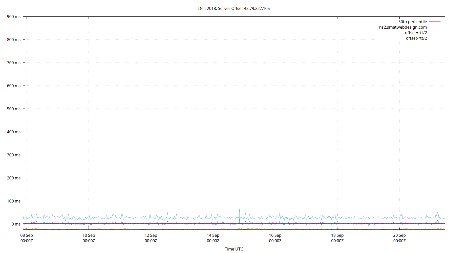The height and width of the screenshot is (253, 468).
Task: Click the "200 ms" y-axis label
Action: click(14, 178)
